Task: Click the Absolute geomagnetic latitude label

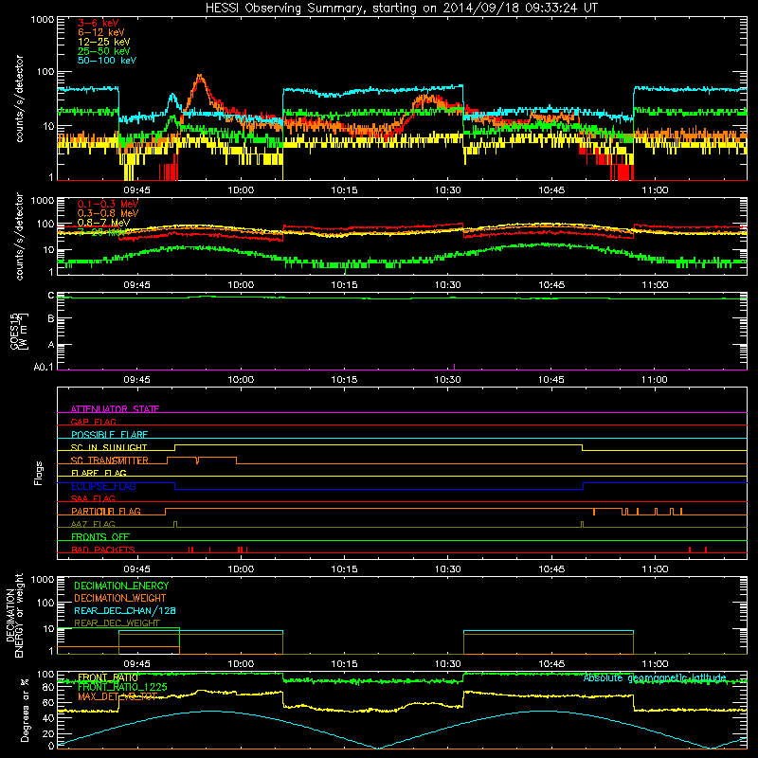Action: (655, 678)
